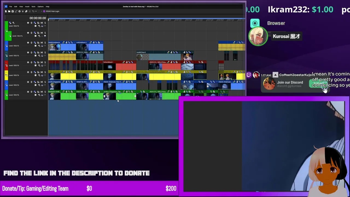The image size is (350, 197).
Task: Open the View menu
Action: 21,7
